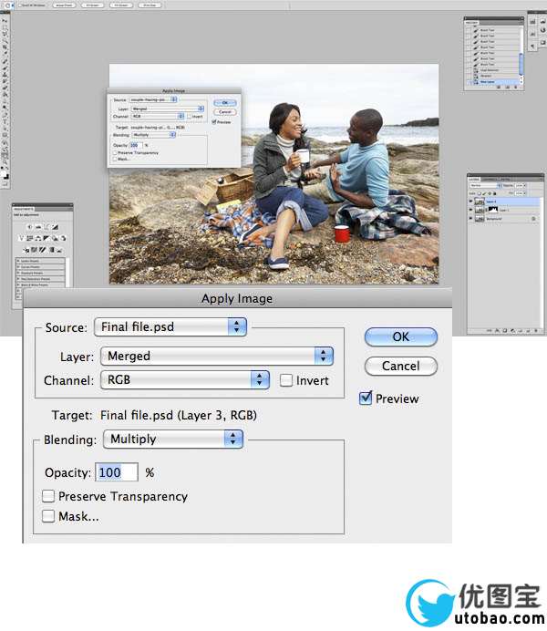Click the Zoom tool icon in options bar
Image resolution: width=547 pixels, height=631 pixels.
coord(7,5)
